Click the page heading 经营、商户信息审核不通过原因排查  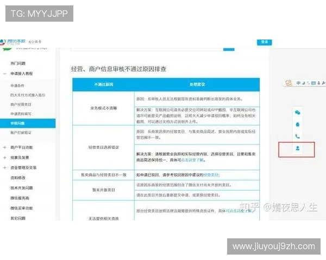[x=118, y=69]
